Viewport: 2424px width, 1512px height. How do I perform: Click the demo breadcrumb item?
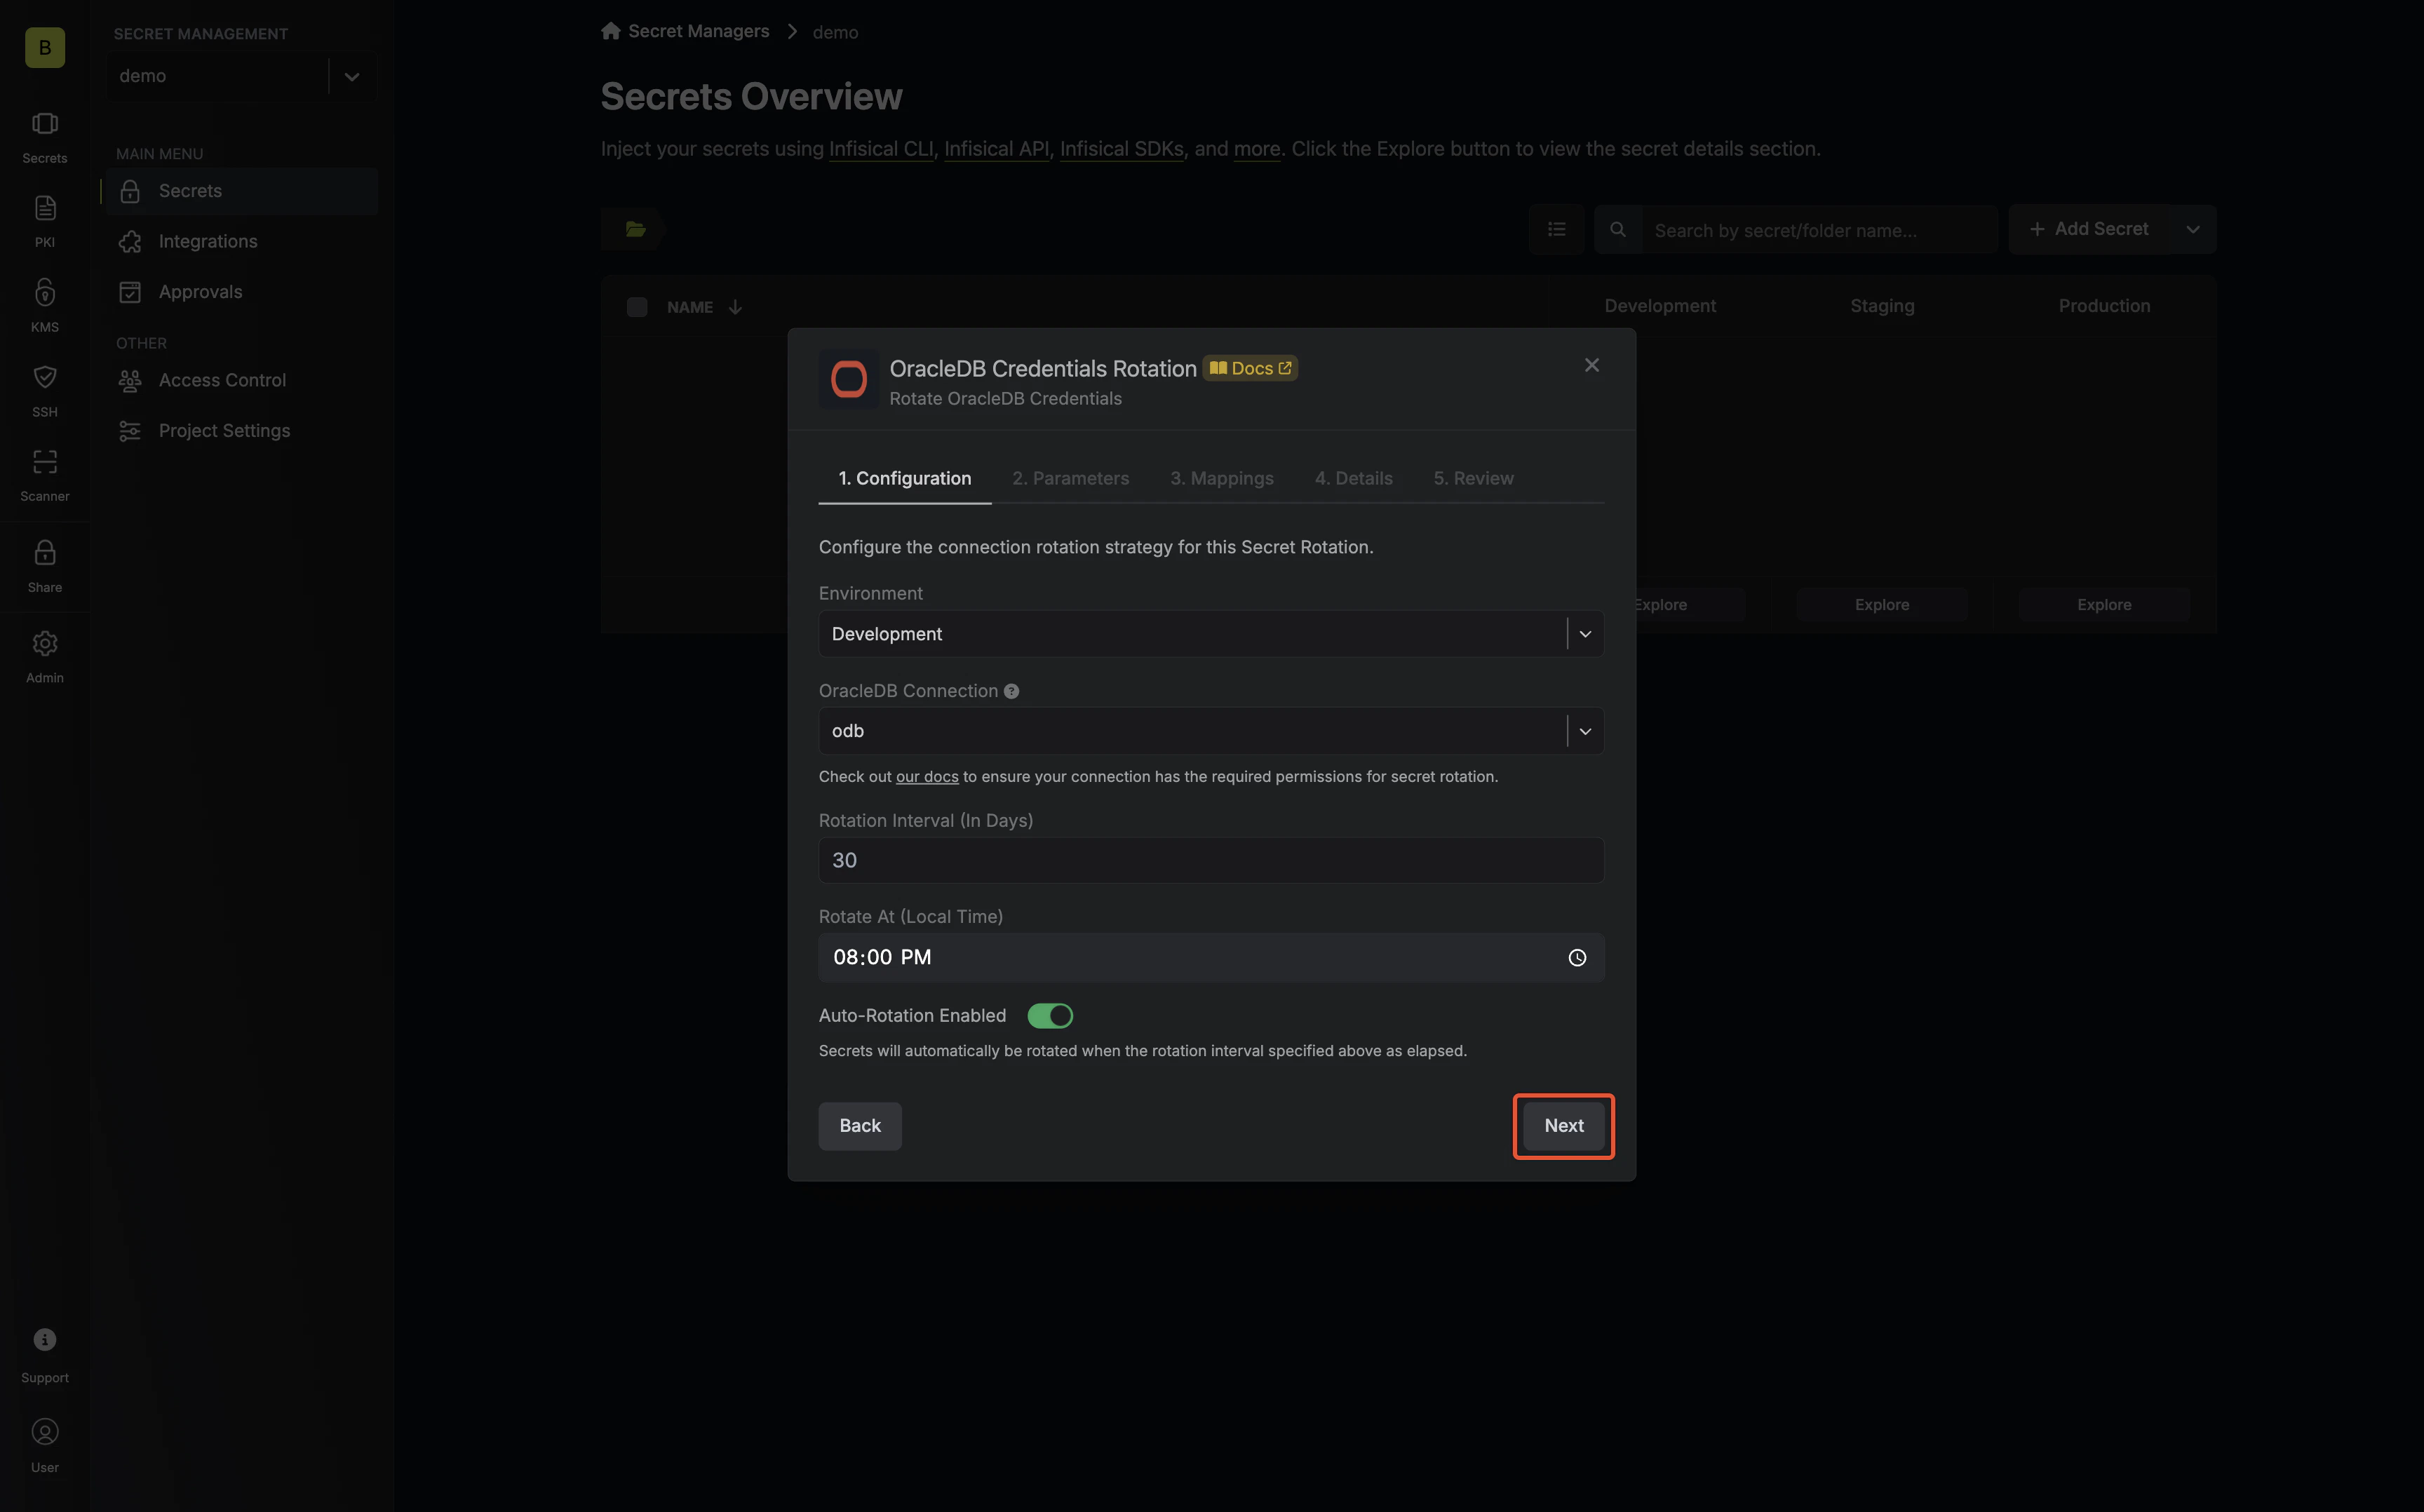(x=835, y=32)
